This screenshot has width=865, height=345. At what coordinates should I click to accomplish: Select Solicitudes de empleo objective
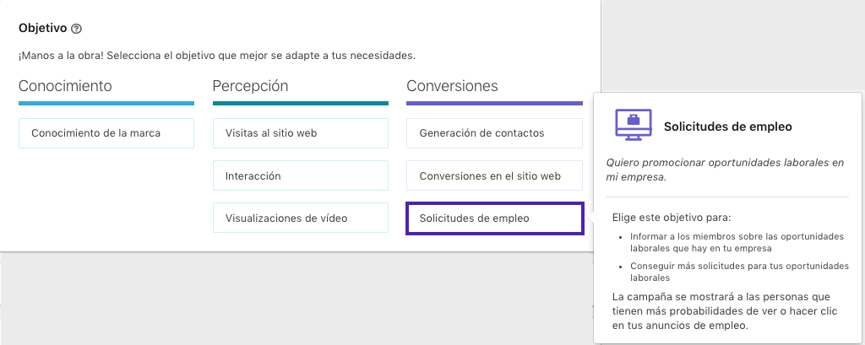point(494,218)
